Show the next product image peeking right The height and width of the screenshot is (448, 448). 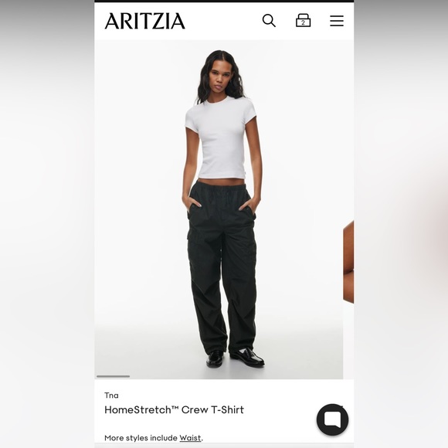[x=348, y=261]
